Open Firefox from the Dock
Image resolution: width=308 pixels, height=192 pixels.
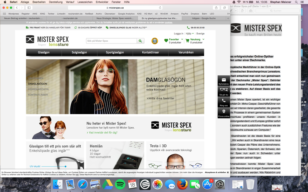182,184
